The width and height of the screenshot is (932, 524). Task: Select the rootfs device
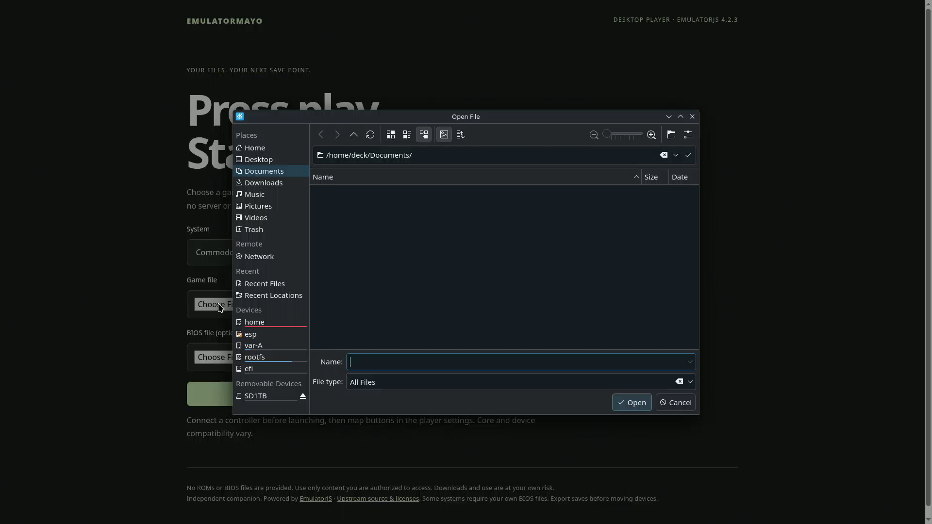coord(271,357)
